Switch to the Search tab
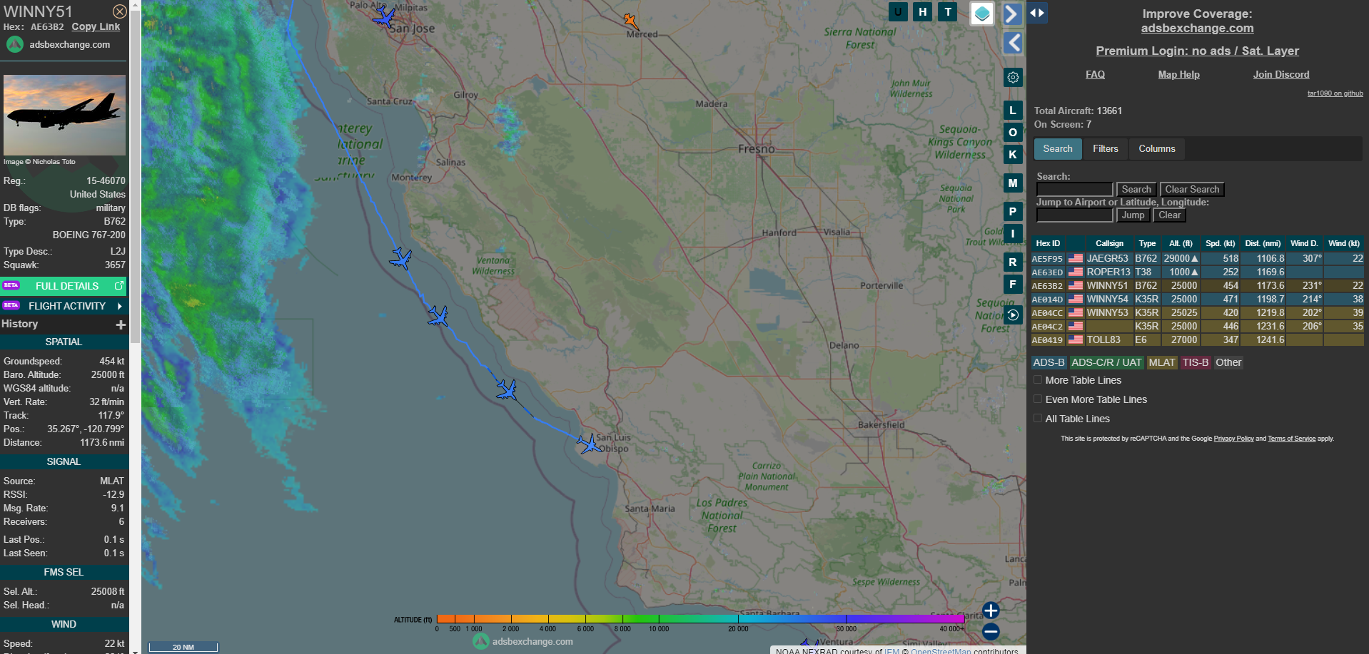The image size is (1369, 654). [x=1058, y=148]
